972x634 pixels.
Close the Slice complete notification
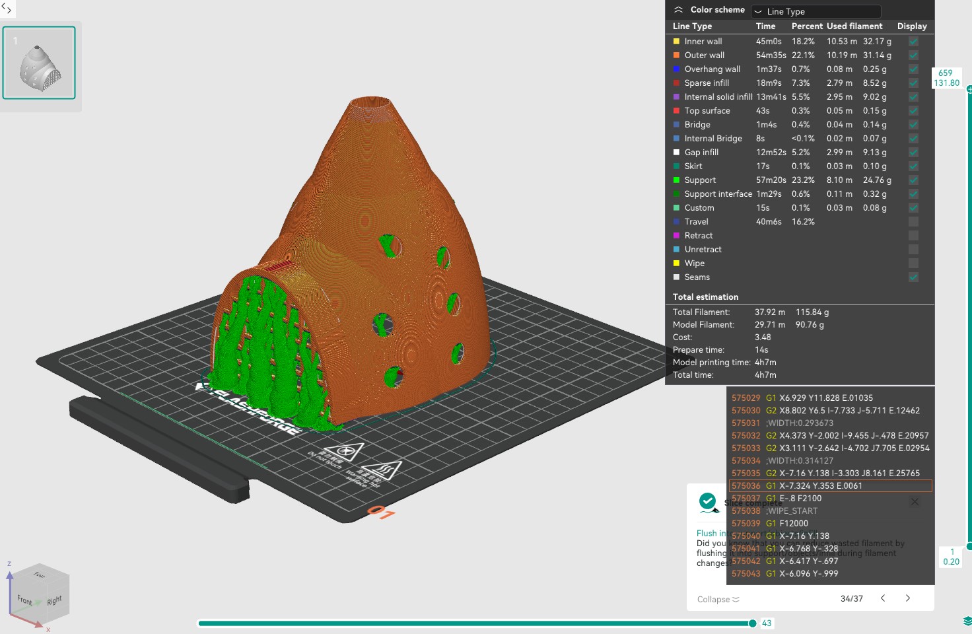(x=915, y=502)
